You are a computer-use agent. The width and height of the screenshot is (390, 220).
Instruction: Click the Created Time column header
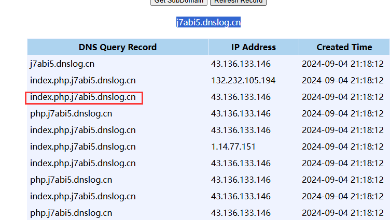click(344, 47)
